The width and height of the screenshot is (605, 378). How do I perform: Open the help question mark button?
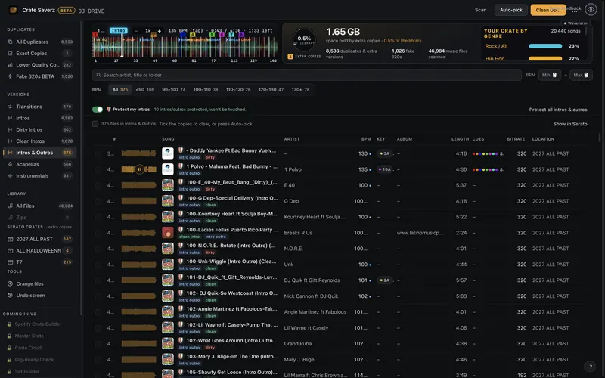(590, 367)
